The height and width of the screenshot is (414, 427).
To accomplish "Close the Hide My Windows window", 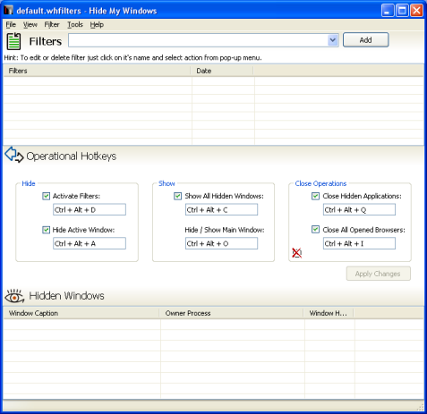I will (416, 11).
